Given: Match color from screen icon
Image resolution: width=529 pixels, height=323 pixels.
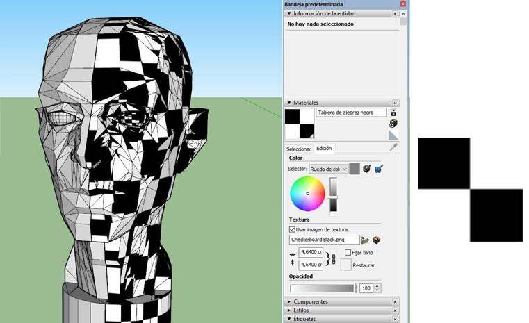Looking at the screenshot, I should point(379,169).
